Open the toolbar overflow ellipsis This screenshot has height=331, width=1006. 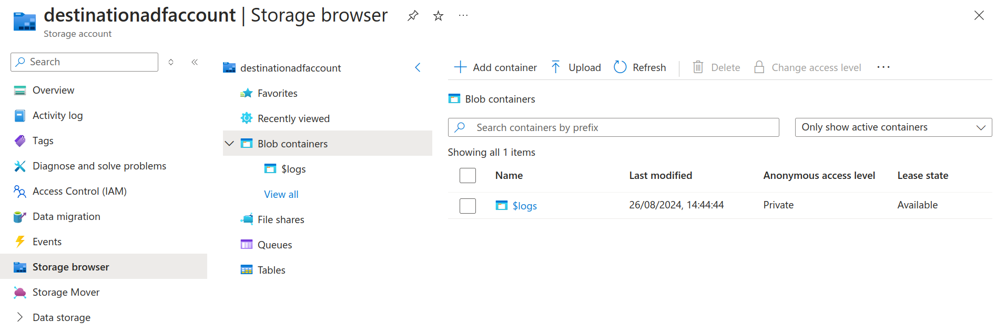883,67
